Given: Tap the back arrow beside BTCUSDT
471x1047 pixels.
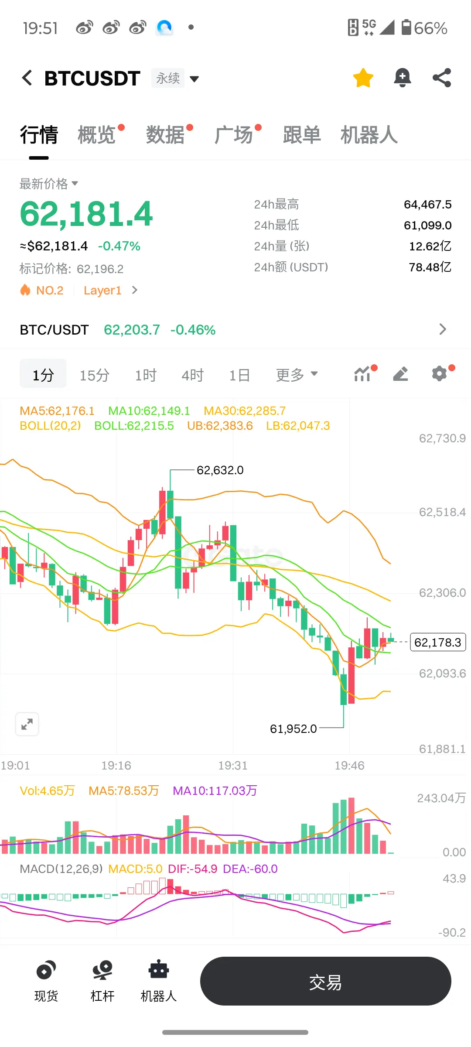Looking at the screenshot, I should [27, 78].
